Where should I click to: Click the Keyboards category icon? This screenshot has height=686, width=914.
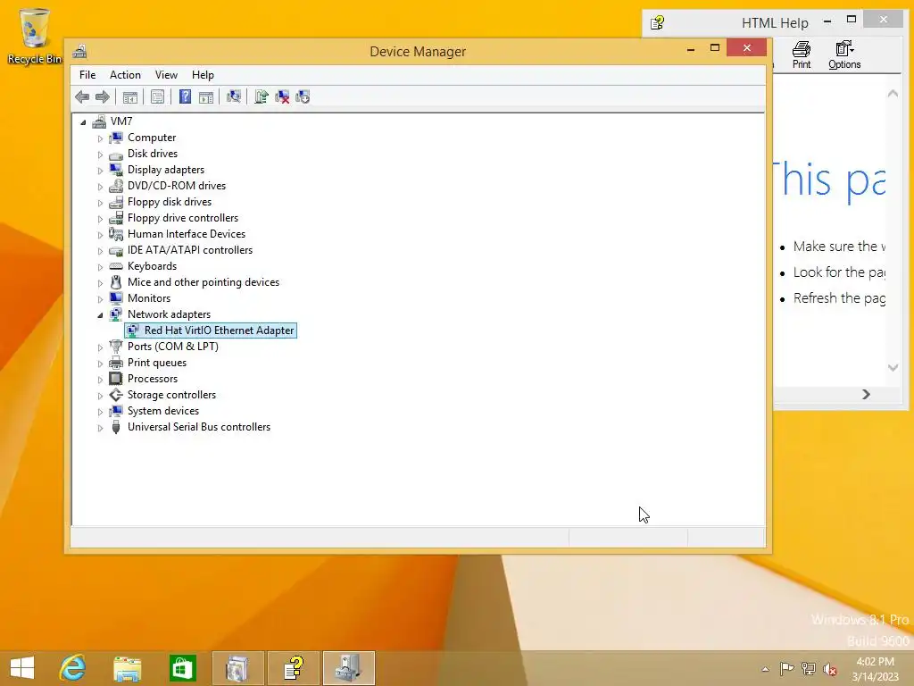pyautogui.click(x=116, y=266)
